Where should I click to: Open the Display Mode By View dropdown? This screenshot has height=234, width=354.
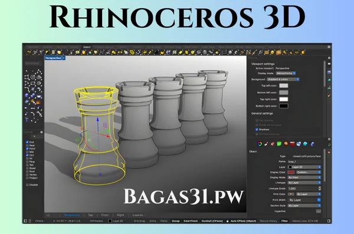tap(304, 177)
